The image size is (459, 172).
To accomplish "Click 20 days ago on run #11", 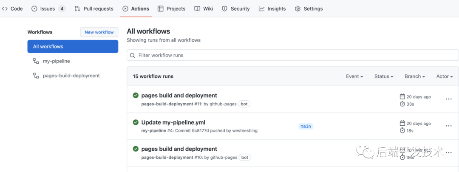I will pyautogui.click(x=419, y=97).
